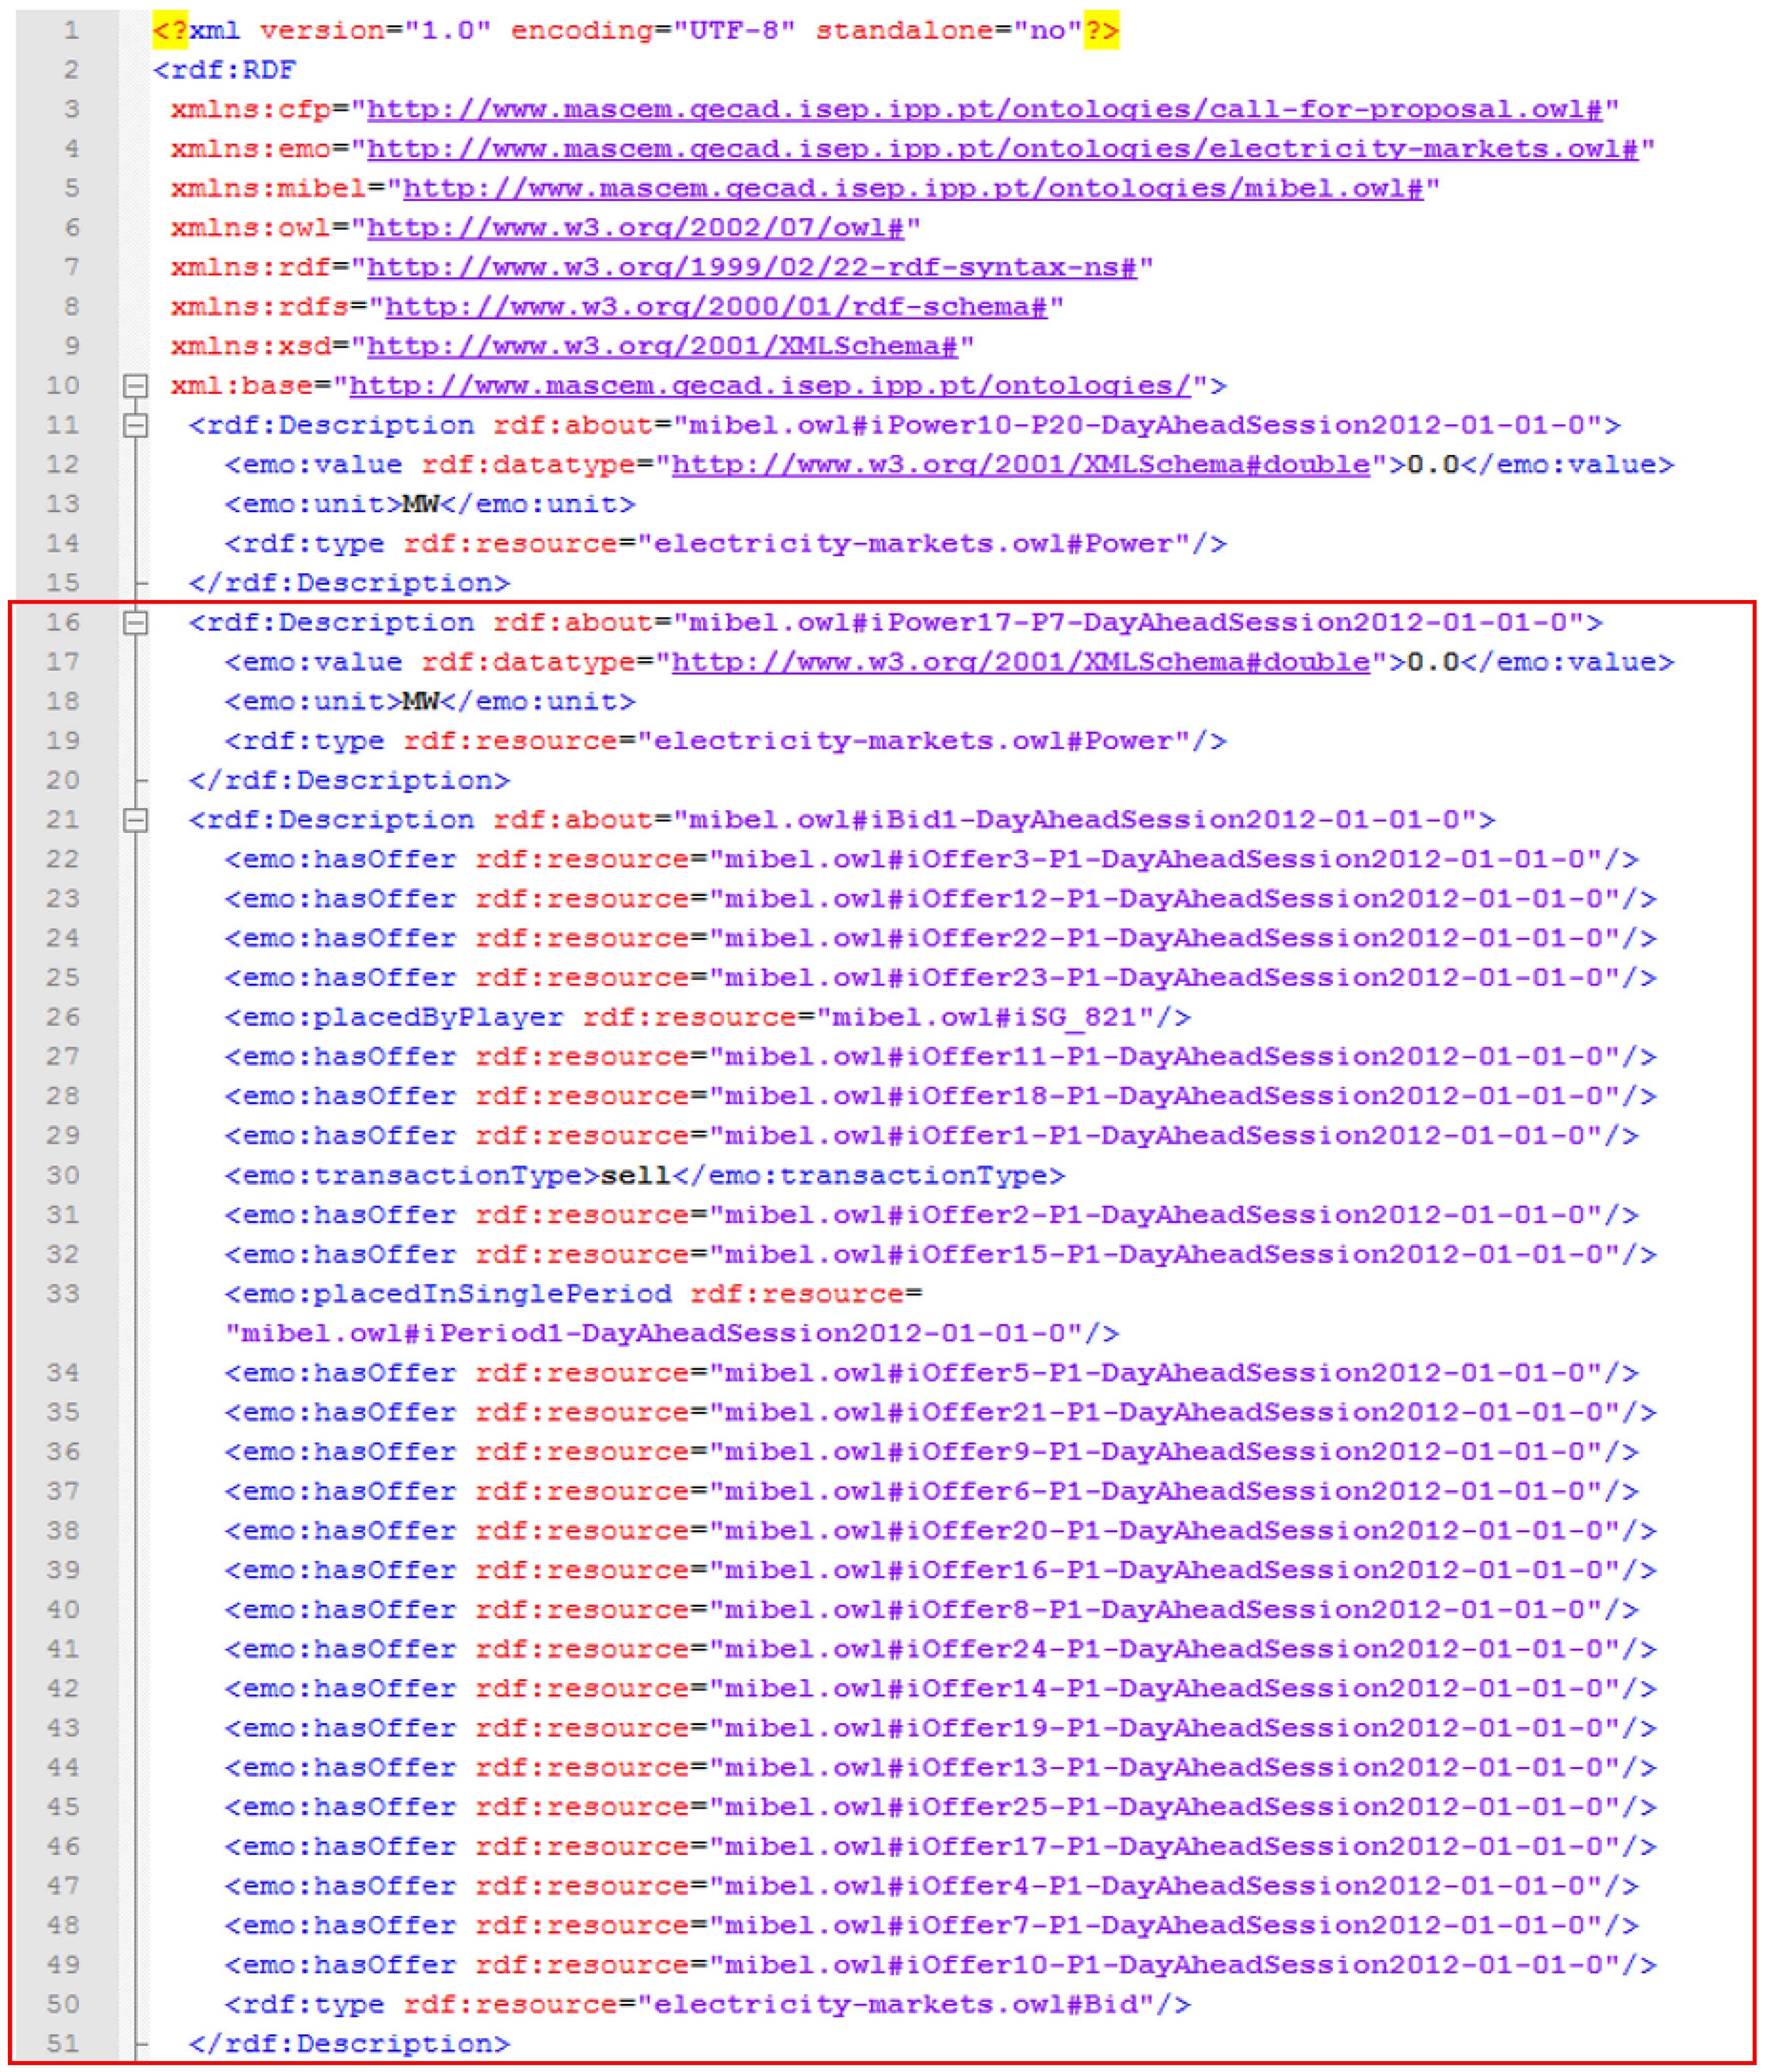Click the word sell in transactionType
Viewport: 1765px width, 2072px height.
pyautogui.click(x=635, y=1175)
